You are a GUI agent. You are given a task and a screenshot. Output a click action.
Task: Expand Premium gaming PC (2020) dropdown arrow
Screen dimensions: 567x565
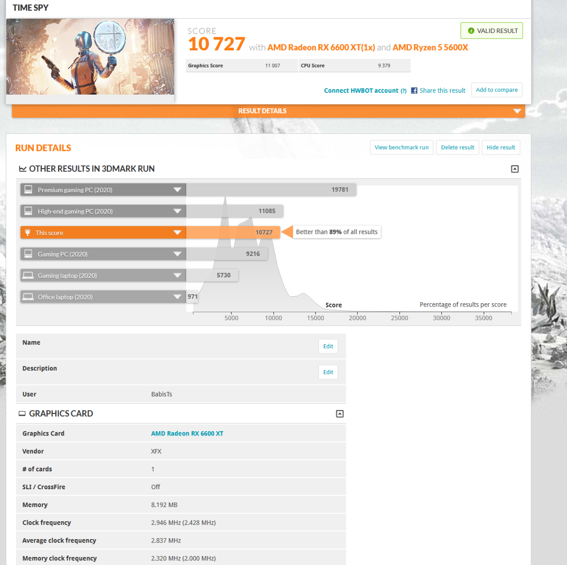tap(177, 190)
